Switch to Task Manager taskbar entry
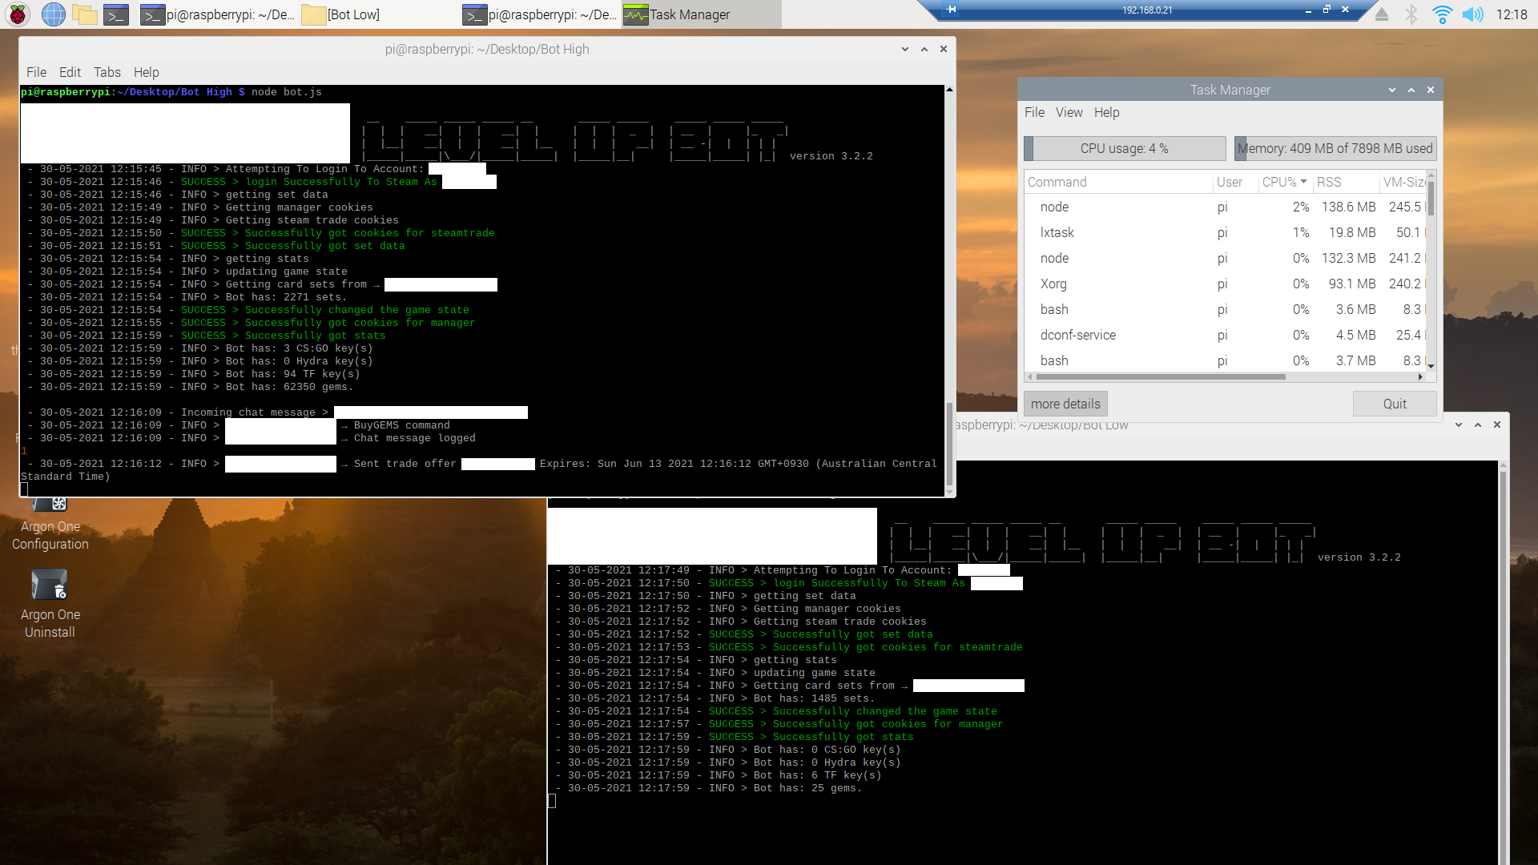The image size is (1538, 865). [x=700, y=14]
